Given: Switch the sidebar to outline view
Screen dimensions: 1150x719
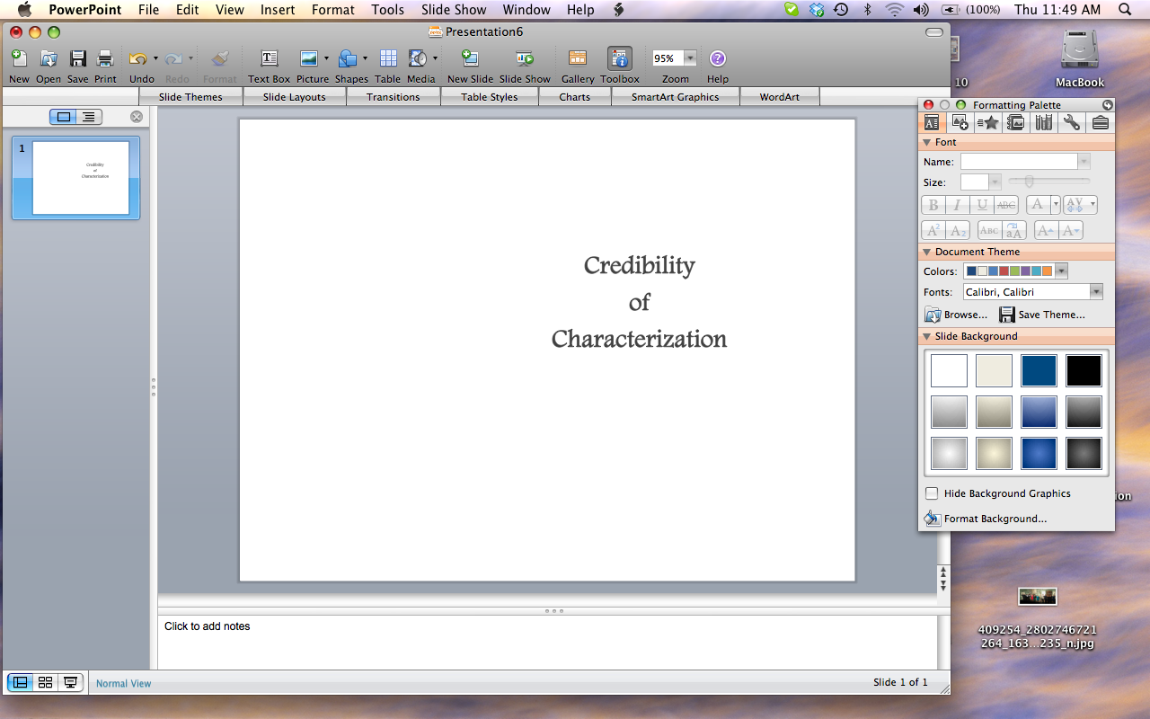Looking at the screenshot, I should [x=89, y=117].
